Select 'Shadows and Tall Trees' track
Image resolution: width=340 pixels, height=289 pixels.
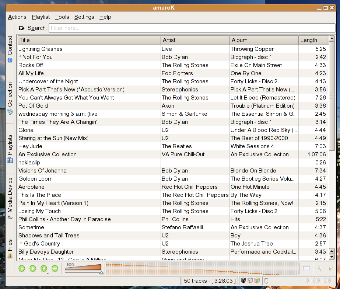coord(173,236)
